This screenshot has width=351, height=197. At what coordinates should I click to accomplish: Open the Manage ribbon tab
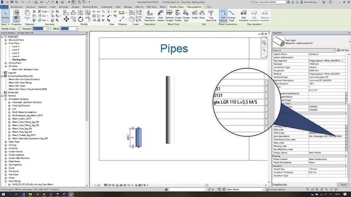coord(128,7)
